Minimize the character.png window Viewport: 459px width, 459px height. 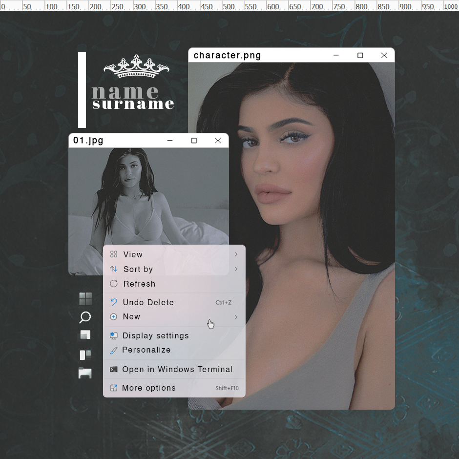coord(336,55)
